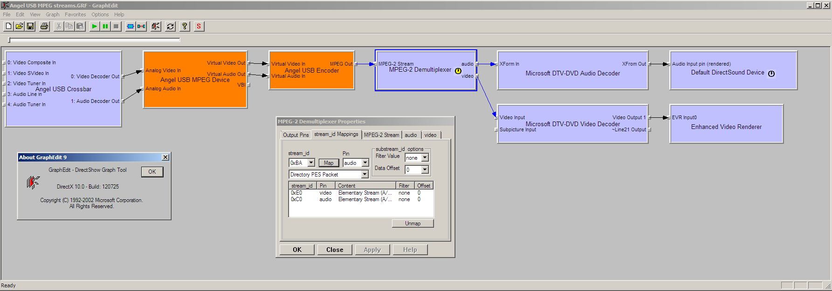Click Close in Demultiplexer Properties dialog
The width and height of the screenshot is (832, 291).
coord(335,250)
